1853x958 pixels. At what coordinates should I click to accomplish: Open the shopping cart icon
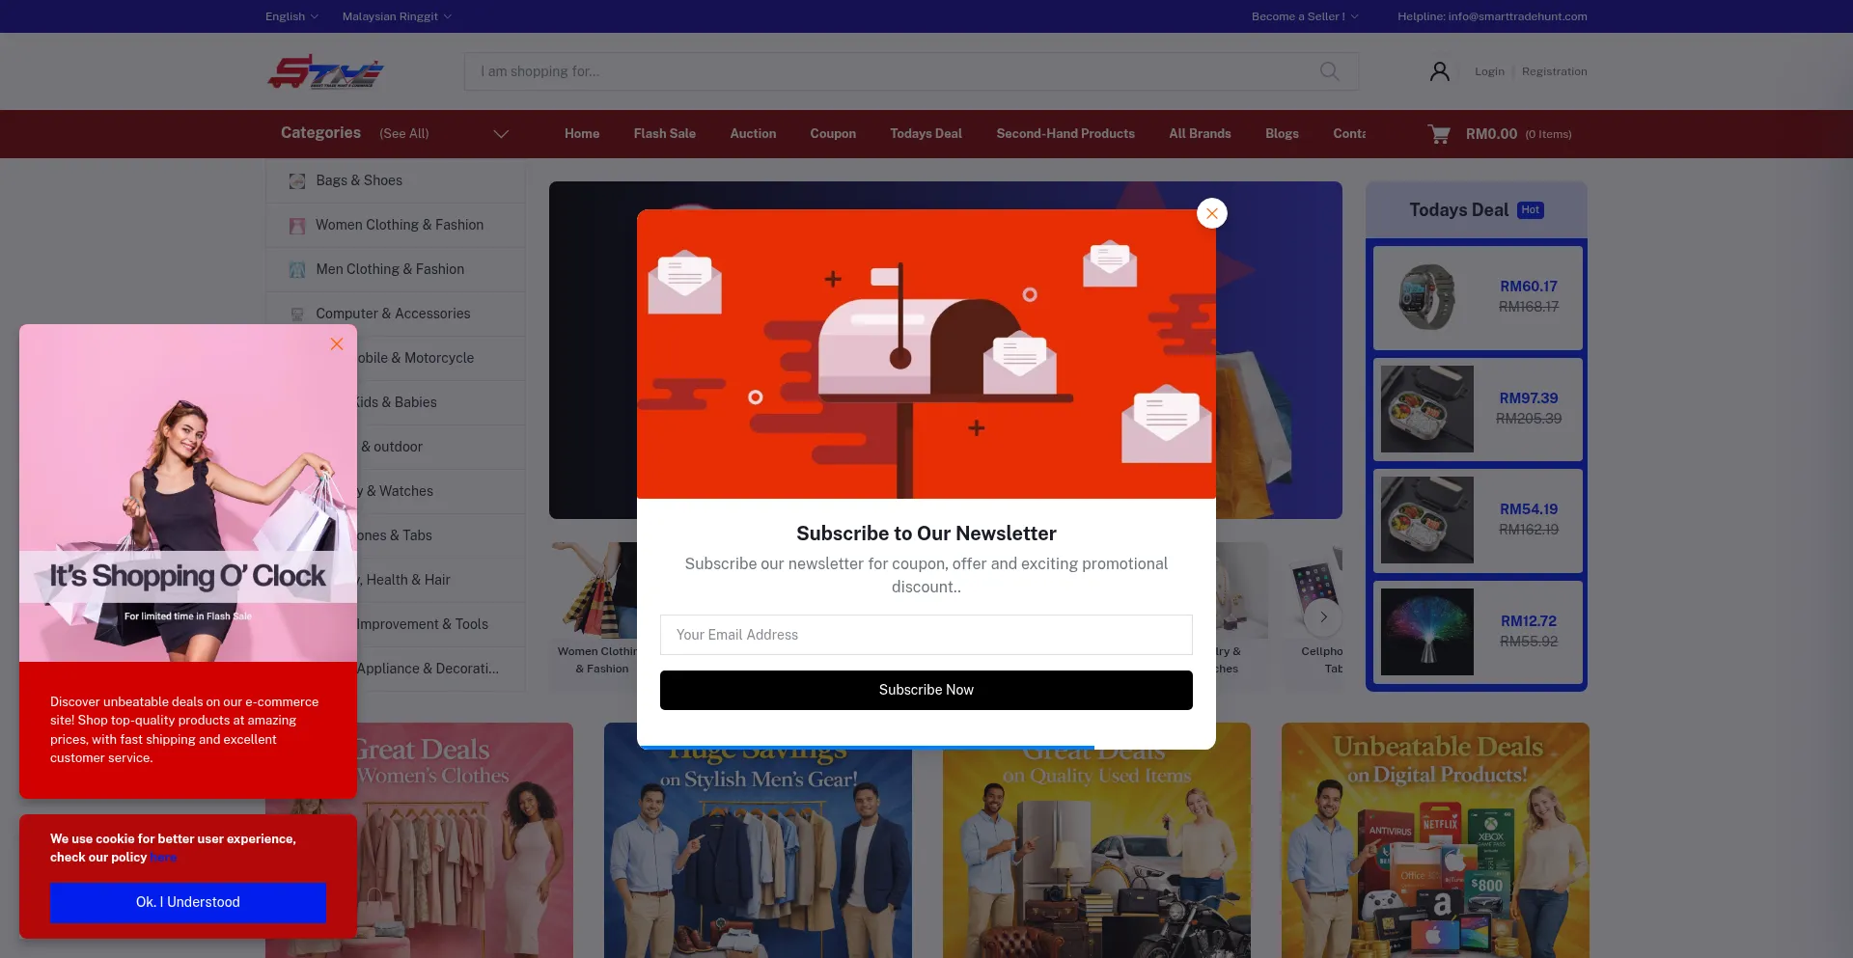[x=1439, y=134]
